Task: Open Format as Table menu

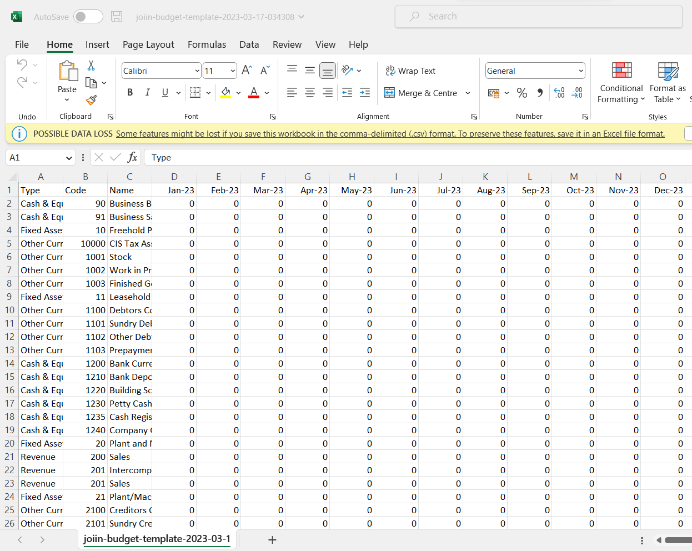Action: tap(668, 82)
